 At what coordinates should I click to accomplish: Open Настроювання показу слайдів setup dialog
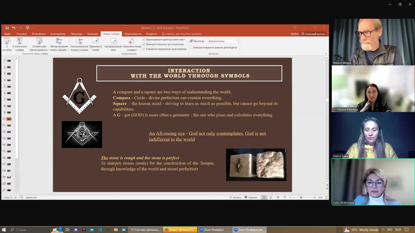(x=79, y=44)
